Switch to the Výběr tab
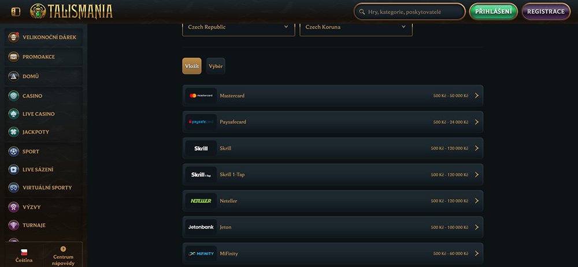The image size is (578, 267). (x=216, y=66)
